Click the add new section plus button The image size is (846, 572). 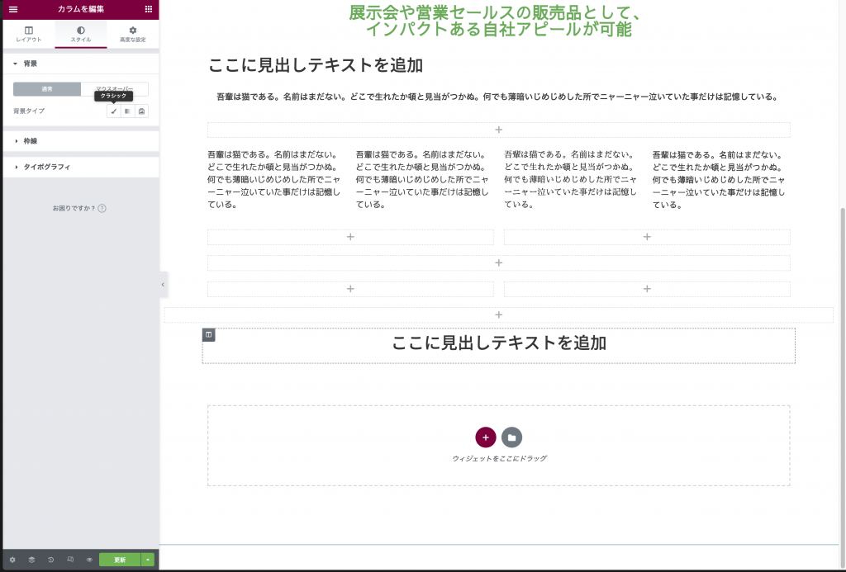click(485, 437)
